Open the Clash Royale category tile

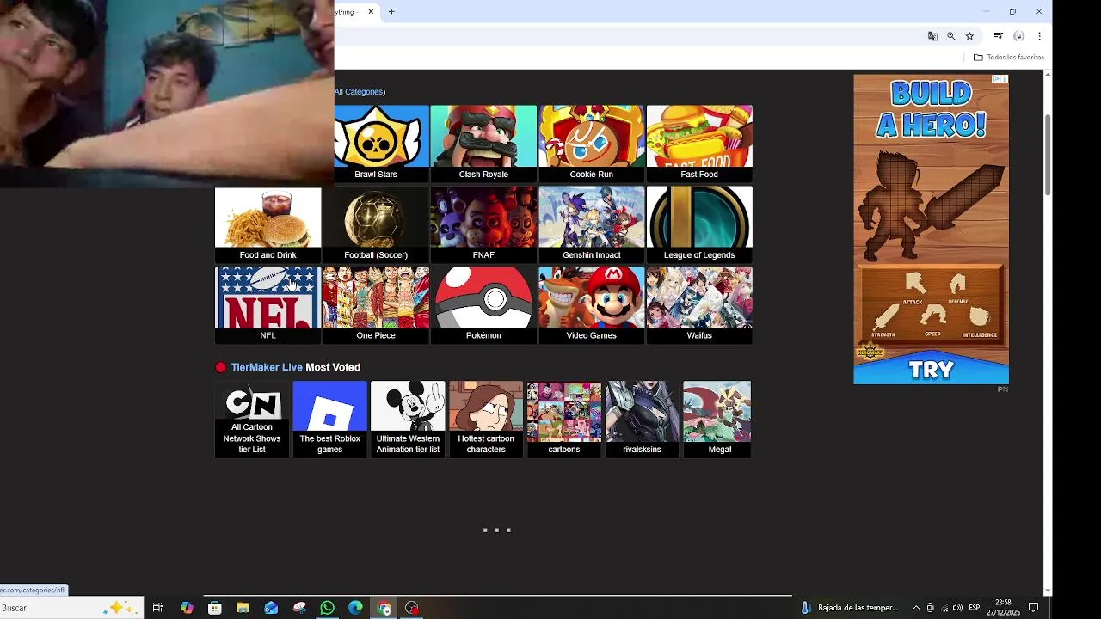click(483, 144)
